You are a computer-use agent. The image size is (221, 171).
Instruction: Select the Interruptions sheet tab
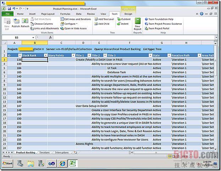[x=62, y=153]
